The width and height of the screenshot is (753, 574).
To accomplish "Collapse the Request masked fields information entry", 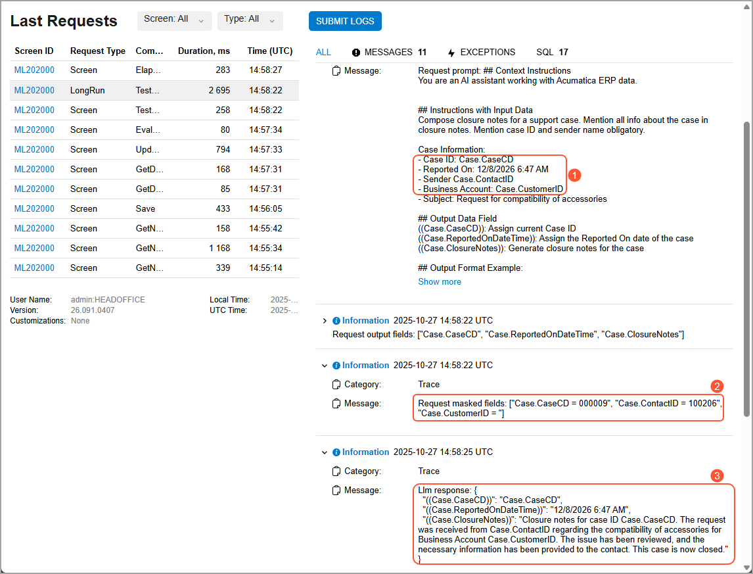I will click(325, 366).
